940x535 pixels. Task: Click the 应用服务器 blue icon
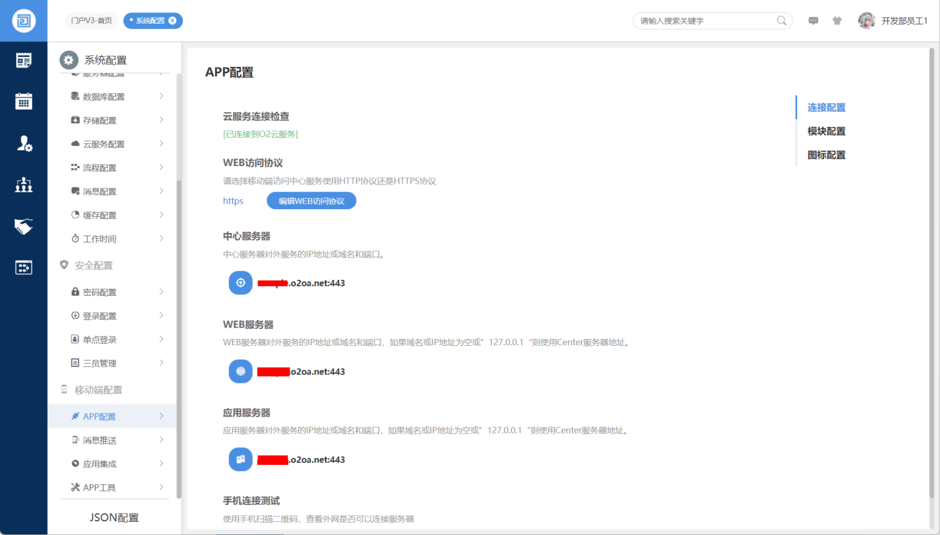tap(241, 459)
